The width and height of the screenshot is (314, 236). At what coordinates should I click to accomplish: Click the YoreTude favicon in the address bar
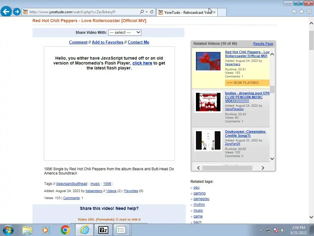[25, 12]
